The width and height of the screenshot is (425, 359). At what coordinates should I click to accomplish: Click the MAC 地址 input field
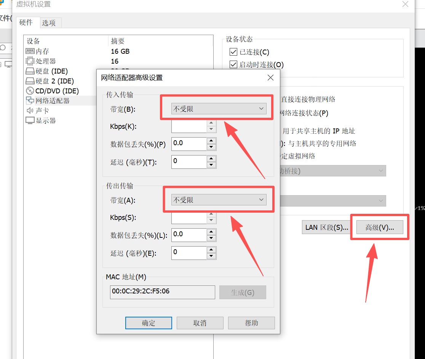162,292
